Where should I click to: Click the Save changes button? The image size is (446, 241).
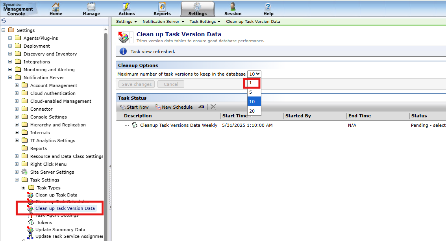click(x=137, y=84)
